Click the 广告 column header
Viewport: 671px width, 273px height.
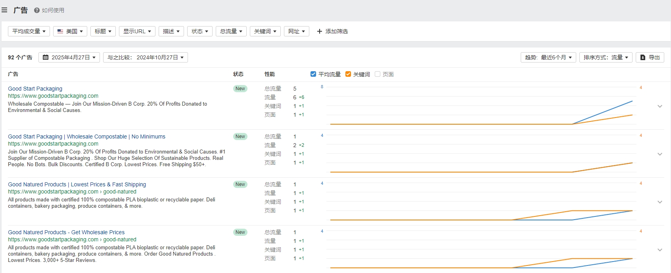pyautogui.click(x=13, y=74)
